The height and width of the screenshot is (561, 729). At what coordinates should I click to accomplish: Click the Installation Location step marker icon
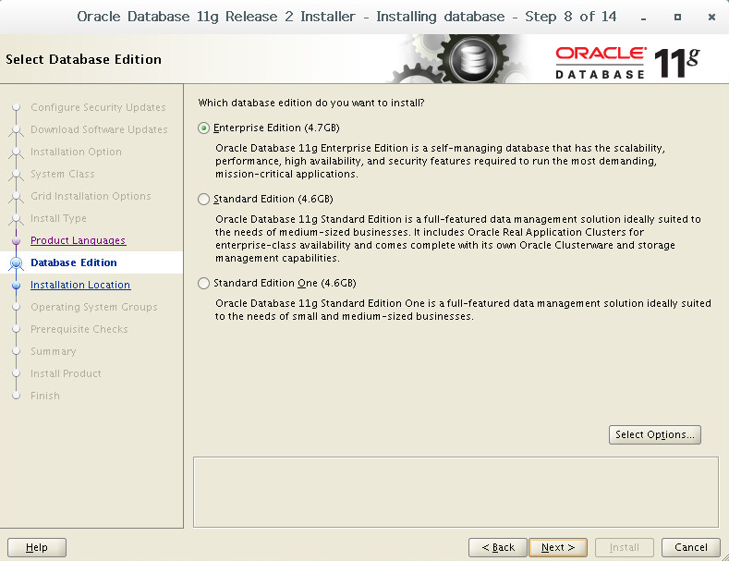(x=17, y=286)
